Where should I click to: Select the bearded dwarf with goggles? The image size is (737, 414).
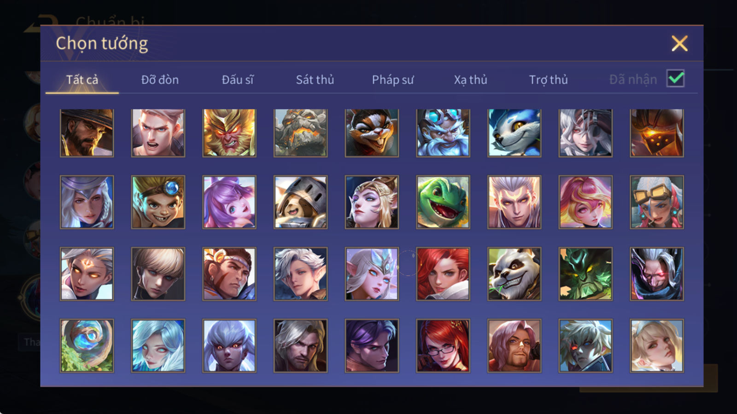pyautogui.click(x=443, y=133)
